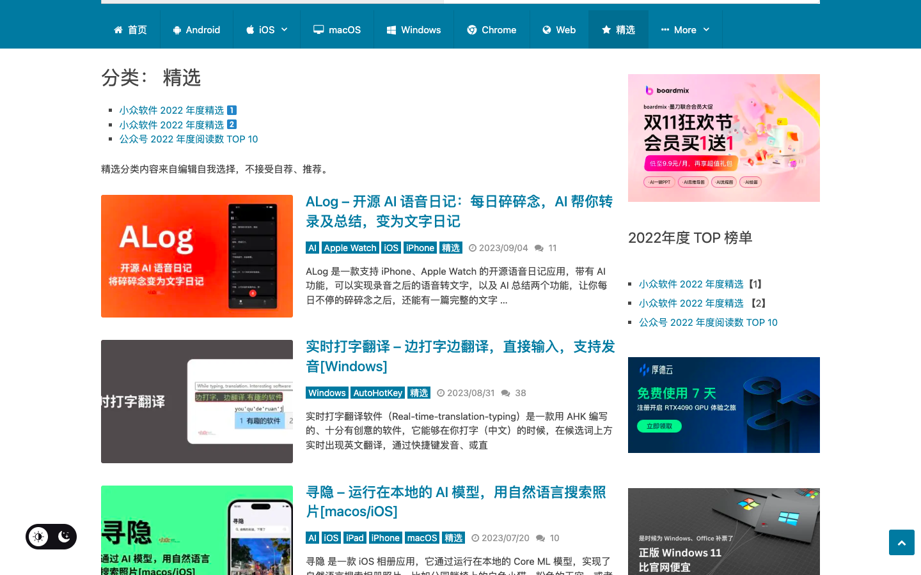Switch to dark mode moon toggle
Image resolution: width=921 pixels, height=575 pixels.
point(64,537)
